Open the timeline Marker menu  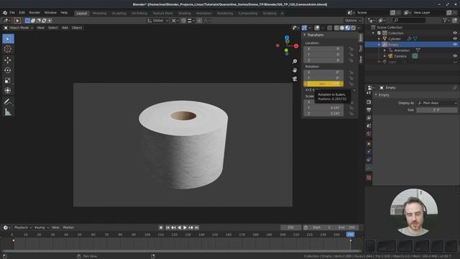pos(68,227)
